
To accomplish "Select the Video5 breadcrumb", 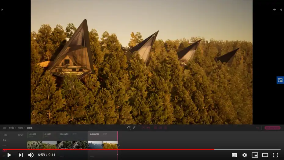I will tap(30, 128).
